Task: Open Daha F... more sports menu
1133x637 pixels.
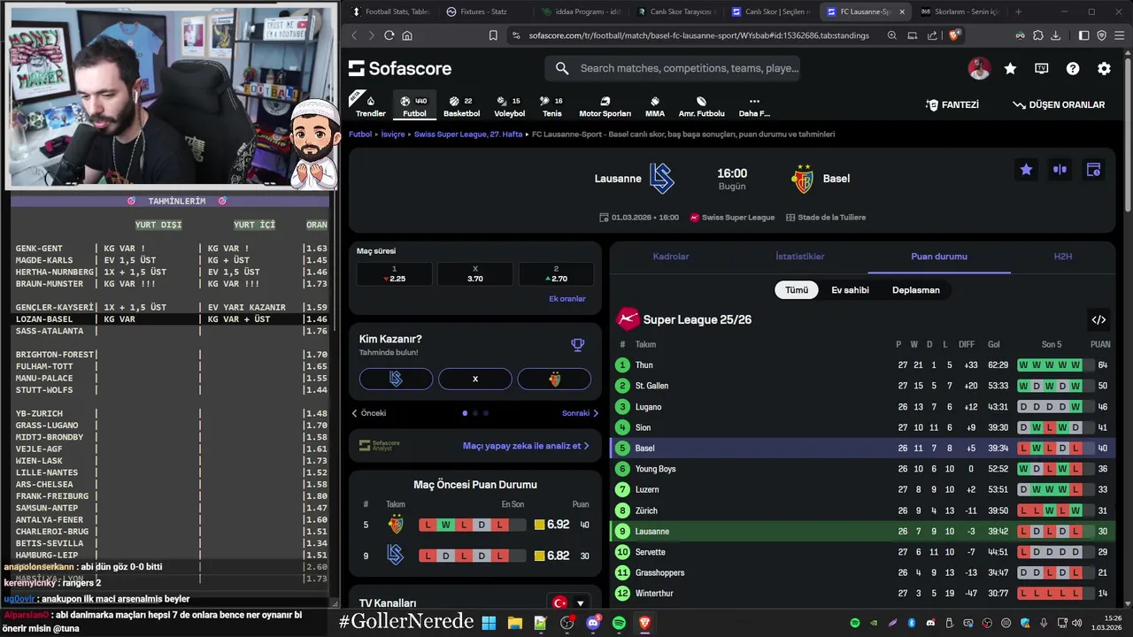Action: 754,105
